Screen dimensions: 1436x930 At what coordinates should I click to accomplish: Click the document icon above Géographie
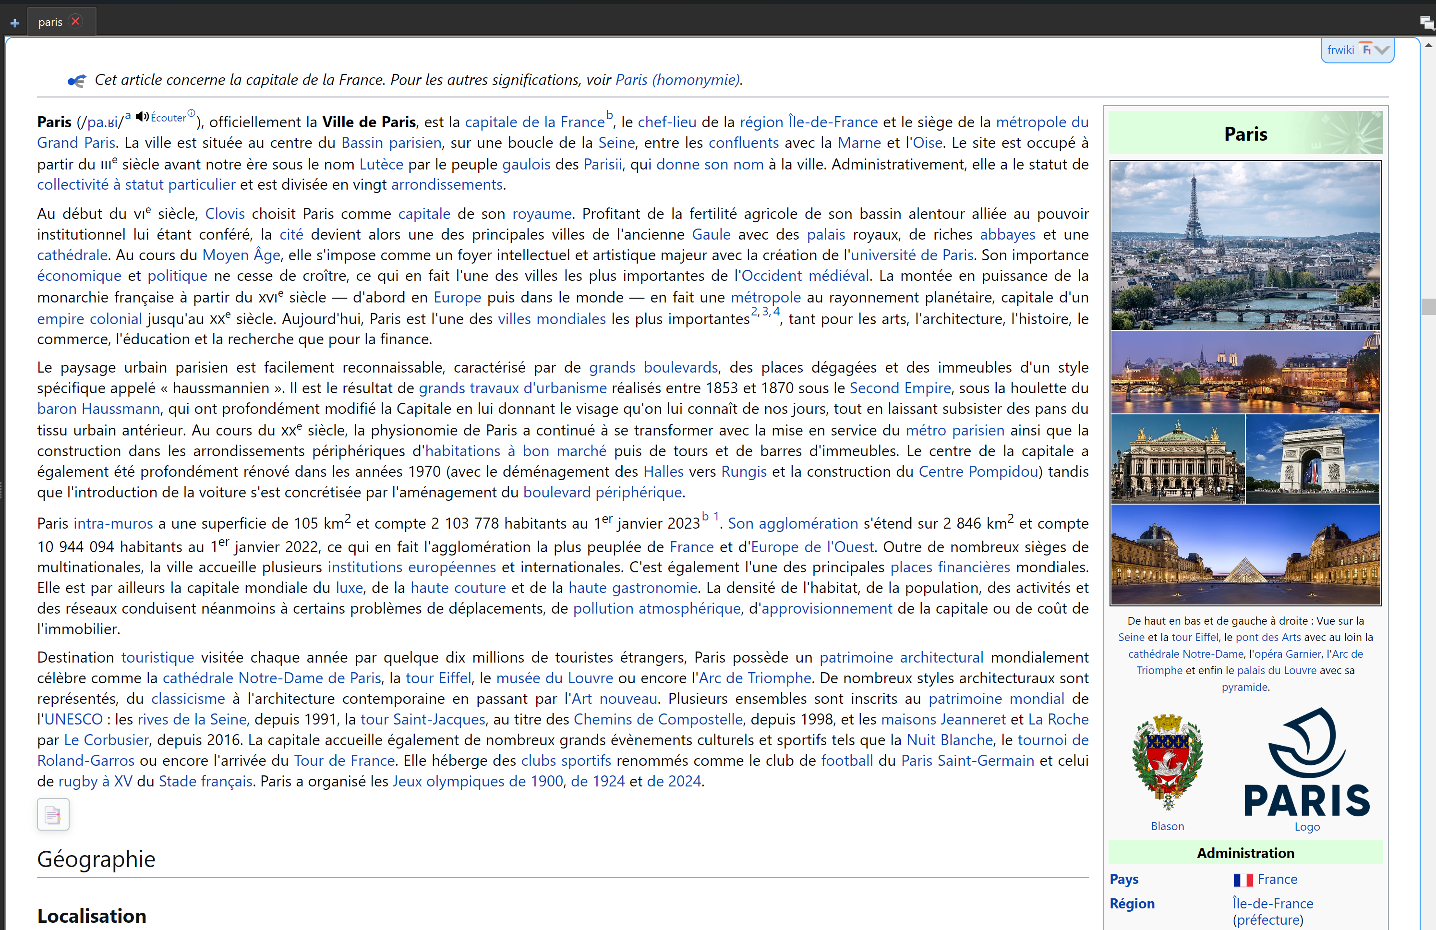[x=53, y=815]
